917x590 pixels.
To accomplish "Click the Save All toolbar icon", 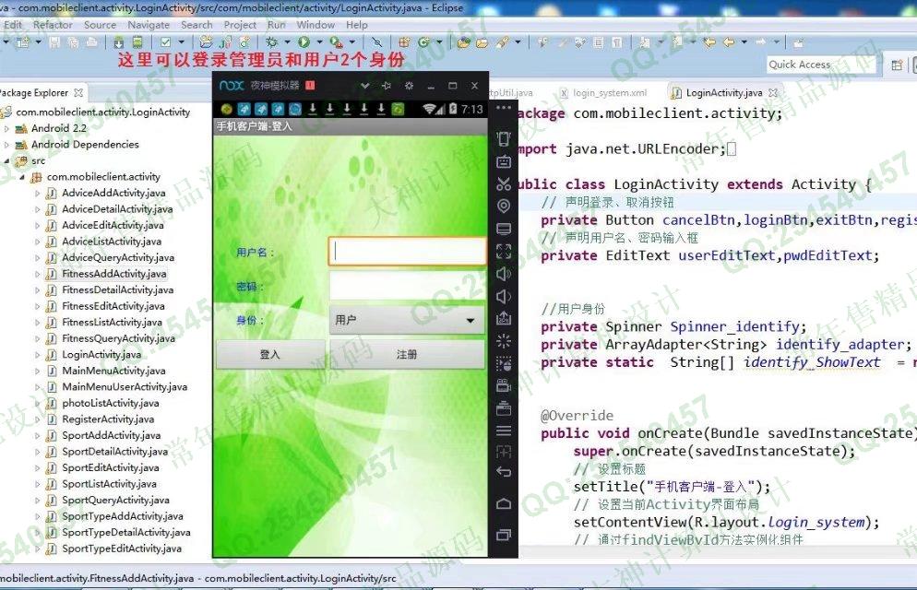I will pyautogui.click(x=73, y=42).
